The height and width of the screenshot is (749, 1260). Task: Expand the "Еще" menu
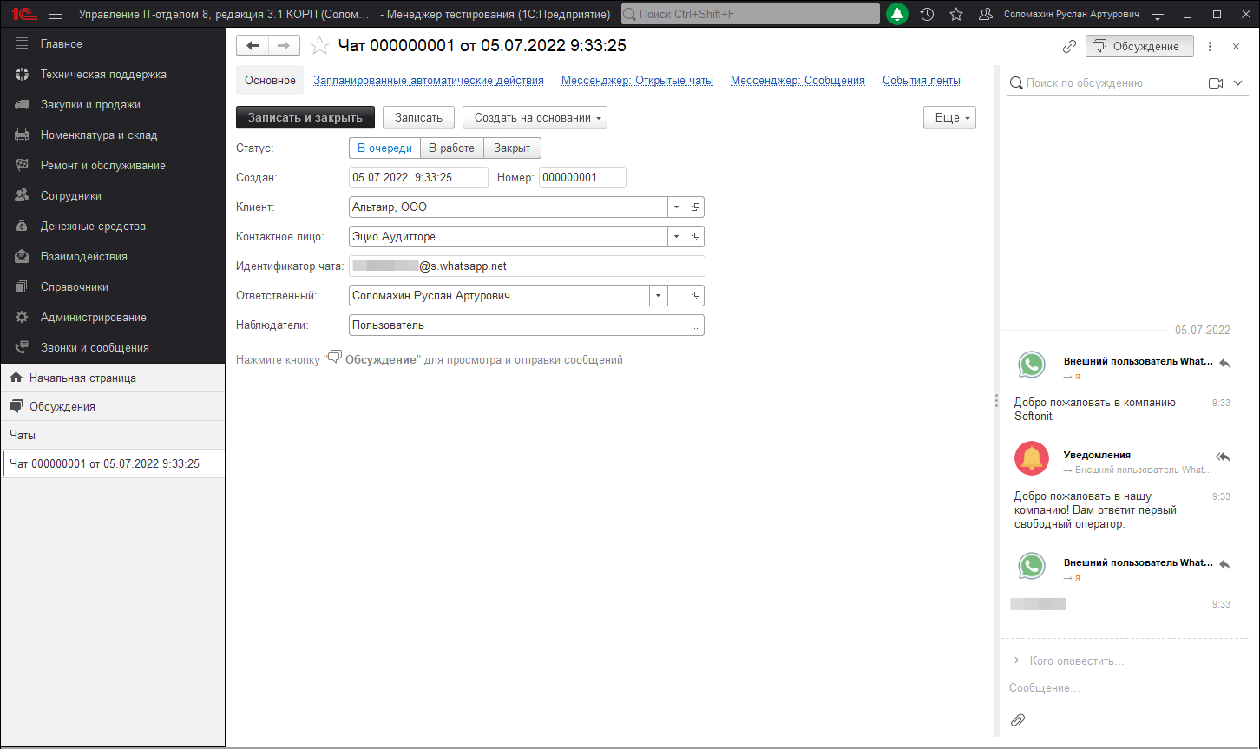coord(949,118)
